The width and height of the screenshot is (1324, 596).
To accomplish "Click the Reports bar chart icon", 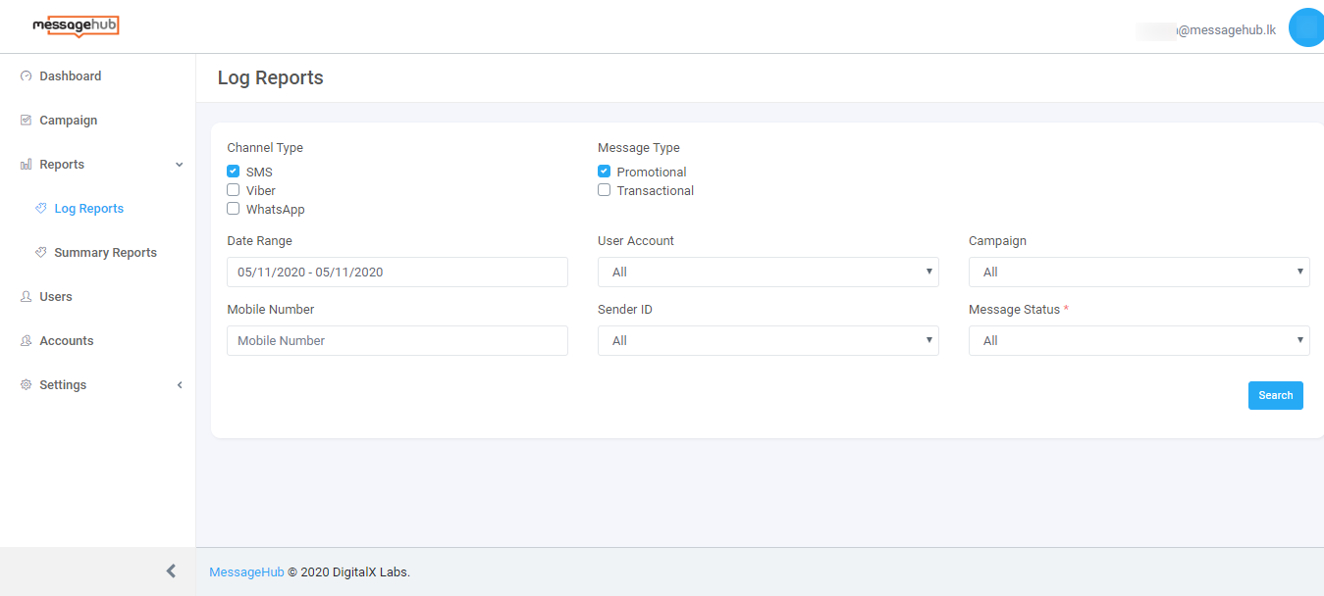I will coord(26,165).
